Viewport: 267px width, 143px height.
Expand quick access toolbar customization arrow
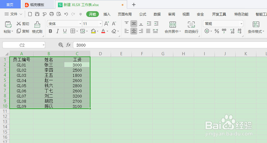point(80,14)
